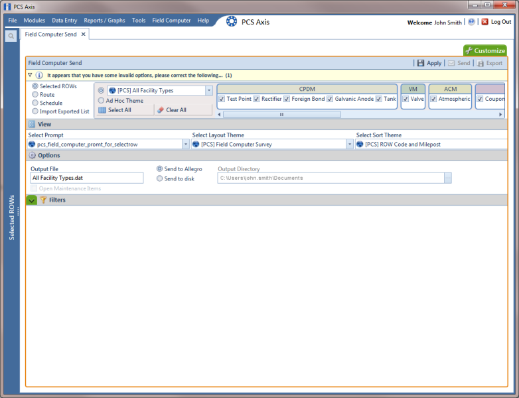
Task: Open the Reports / Graphs menu
Action: pos(105,21)
